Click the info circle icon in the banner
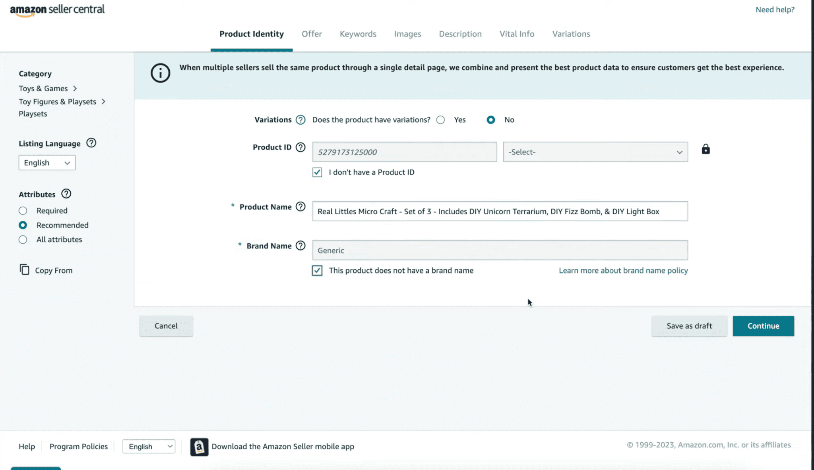 tap(160, 73)
